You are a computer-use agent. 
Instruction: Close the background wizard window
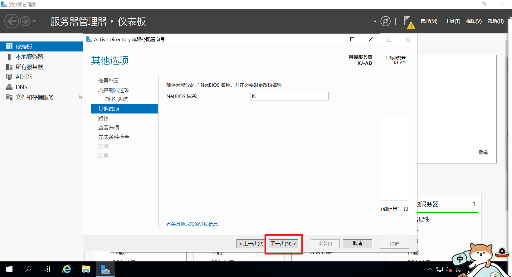coord(408,40)
